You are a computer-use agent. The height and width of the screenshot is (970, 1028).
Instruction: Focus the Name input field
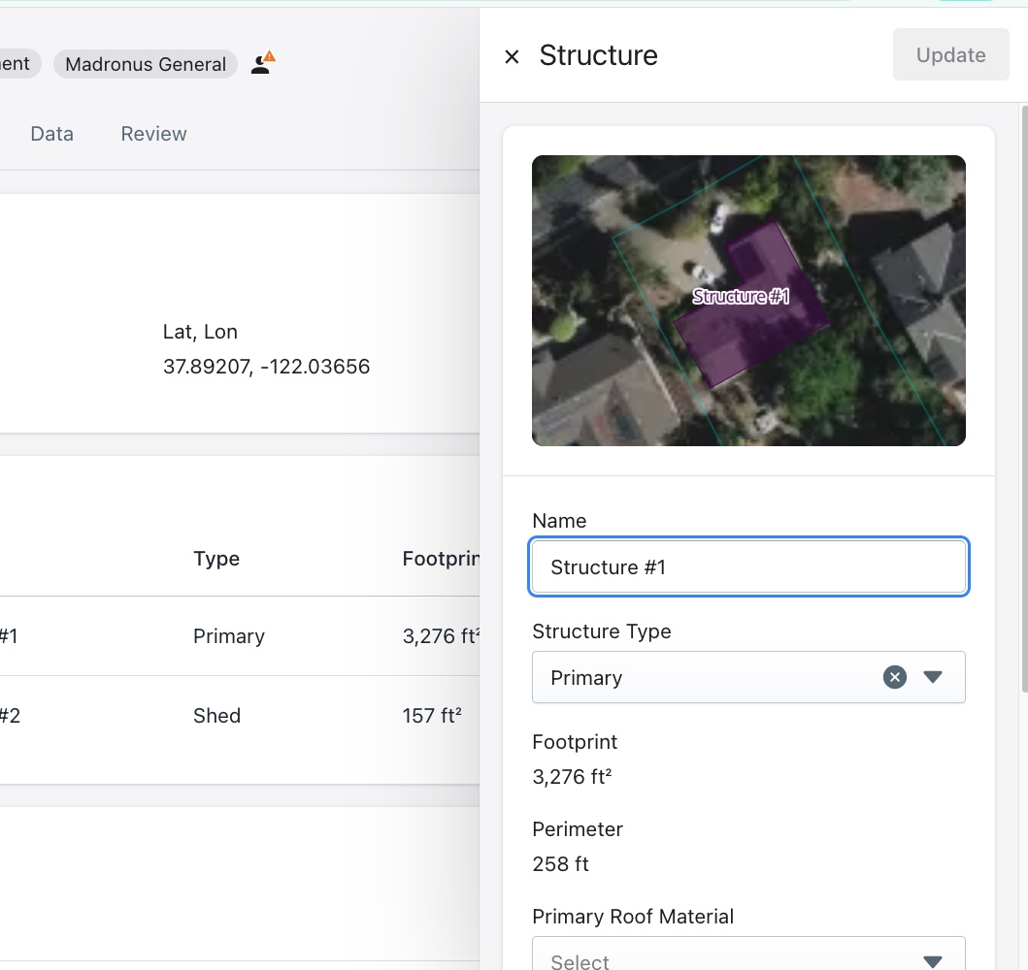click(x=748, y=566)
